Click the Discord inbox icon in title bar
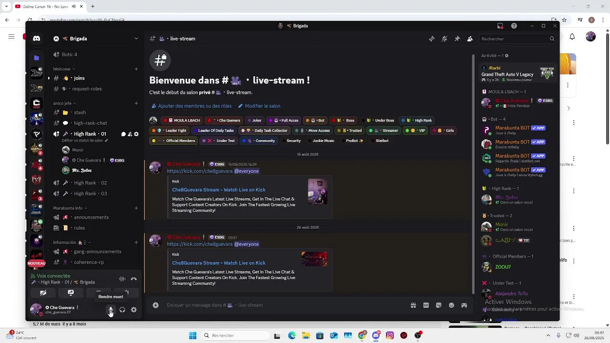This screenshot has width=610, height=343. coord(500,26)
